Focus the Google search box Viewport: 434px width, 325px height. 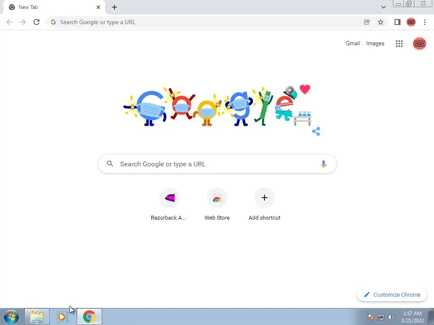pos(217,164)
